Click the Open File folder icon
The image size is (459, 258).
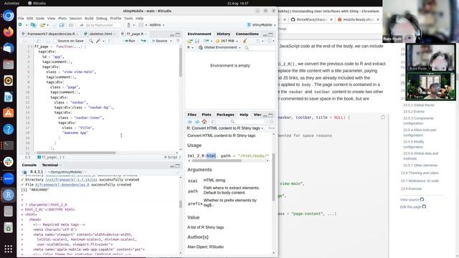pyautogui.click(x=43, y=25)
